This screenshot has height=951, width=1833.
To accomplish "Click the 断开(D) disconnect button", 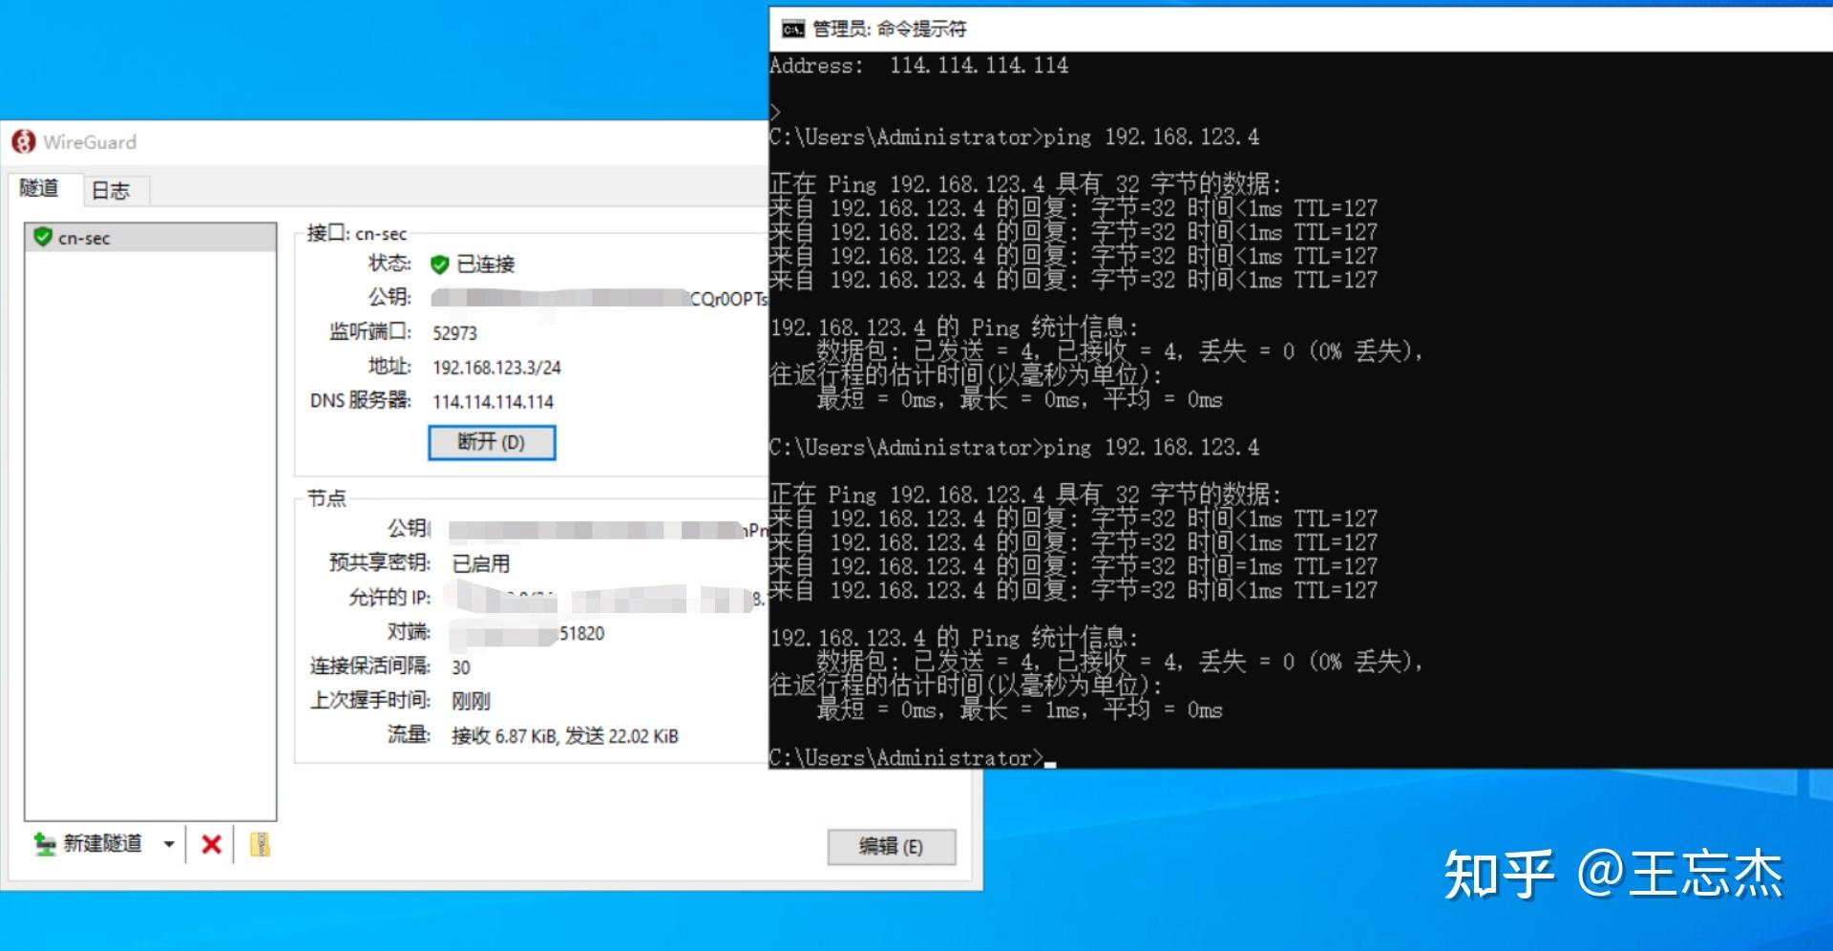I will point(492,442).
